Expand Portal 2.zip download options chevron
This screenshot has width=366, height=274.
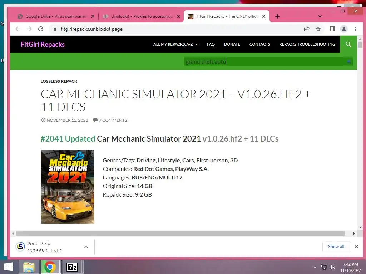[86, 247]
